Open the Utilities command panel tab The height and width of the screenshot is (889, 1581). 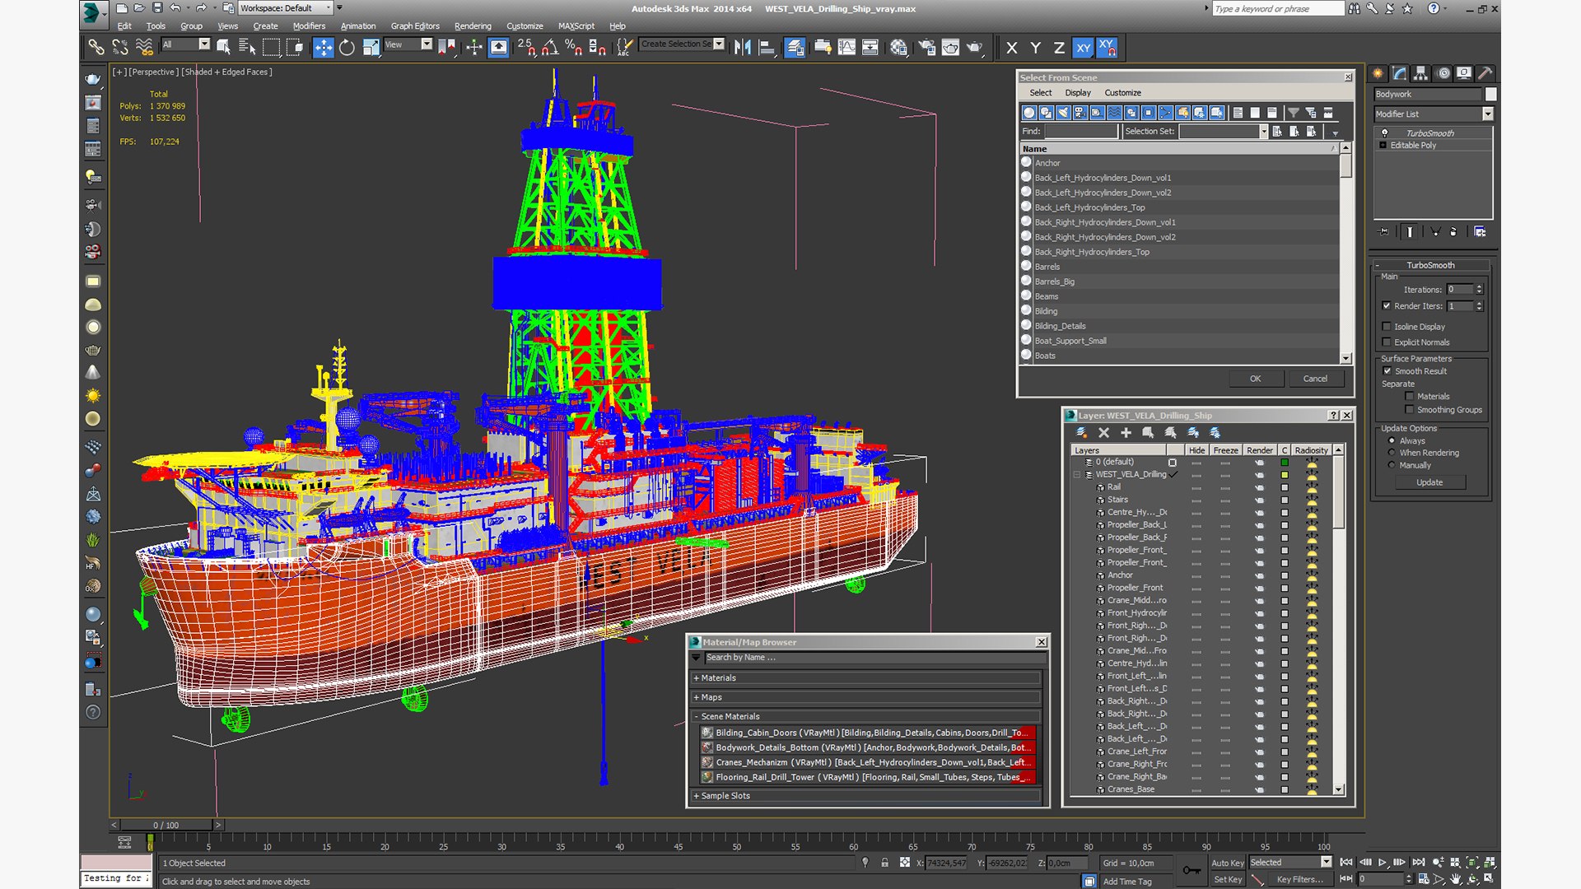pos(1485,73)
